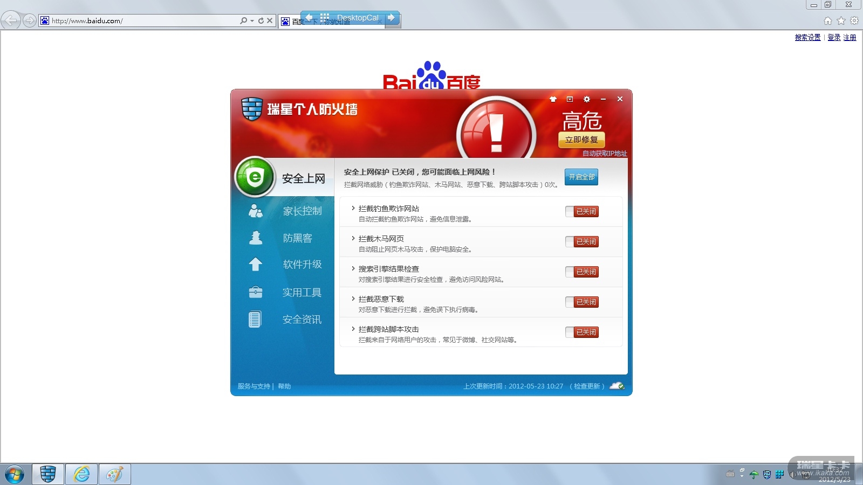
Task: Click the parental control people icon
Action: pyautogui.click(x=255, y=211)
